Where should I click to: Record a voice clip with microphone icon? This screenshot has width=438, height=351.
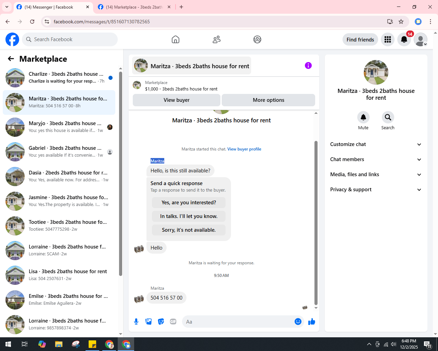tap(136, 322)
